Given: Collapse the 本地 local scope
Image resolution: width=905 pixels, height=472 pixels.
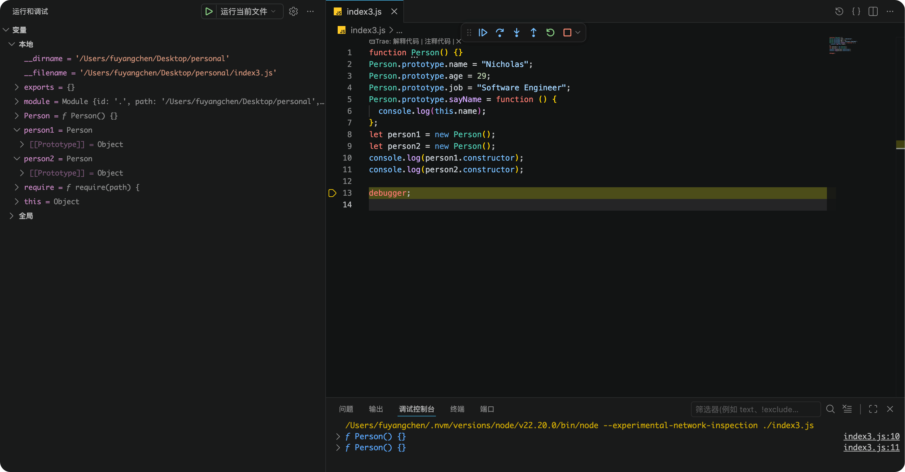Looking at the screenshot, I should (x=12, y=44).
